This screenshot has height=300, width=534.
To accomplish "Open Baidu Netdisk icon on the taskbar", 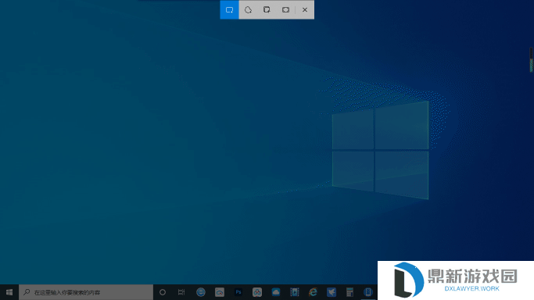I will [x=257, y=292].
